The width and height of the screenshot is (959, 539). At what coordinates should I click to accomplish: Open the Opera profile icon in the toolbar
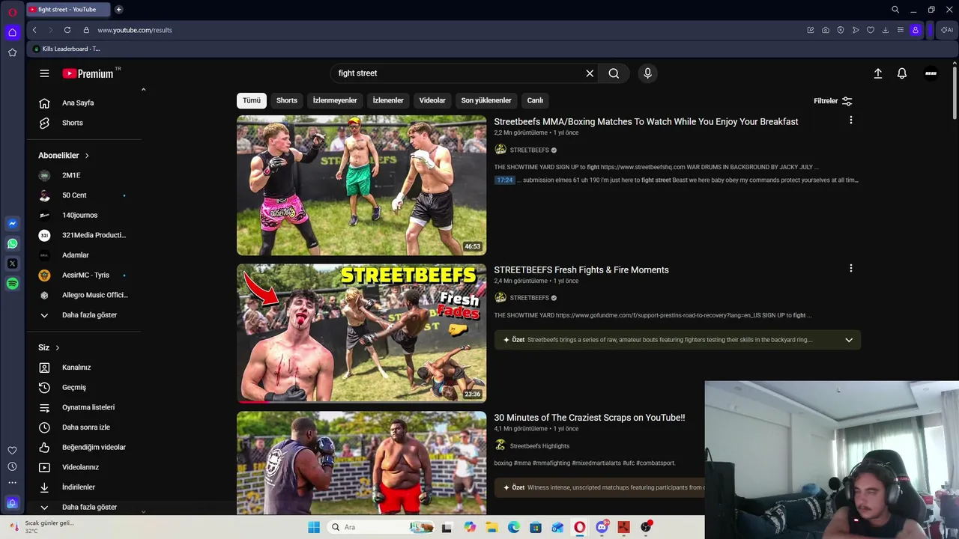pos(916,30)
